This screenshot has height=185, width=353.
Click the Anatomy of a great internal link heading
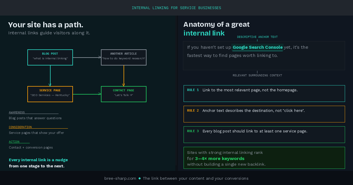(x=216, y=28)
